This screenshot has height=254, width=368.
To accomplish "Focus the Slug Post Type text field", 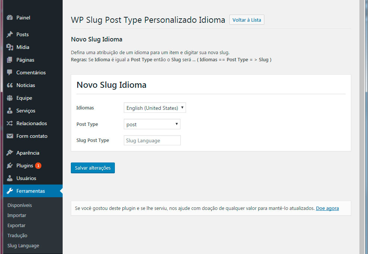I will pos(152,140).
